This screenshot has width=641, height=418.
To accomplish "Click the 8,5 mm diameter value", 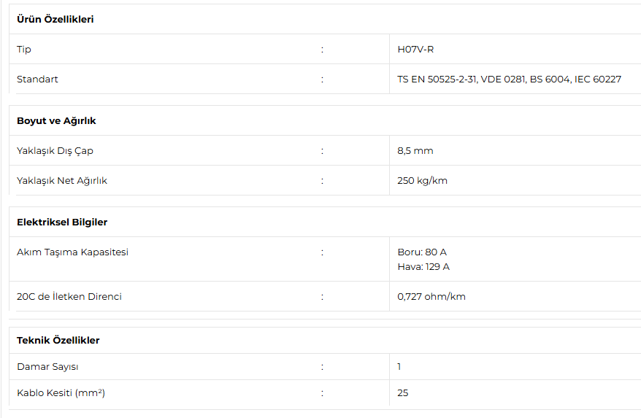I will (415, 151).
